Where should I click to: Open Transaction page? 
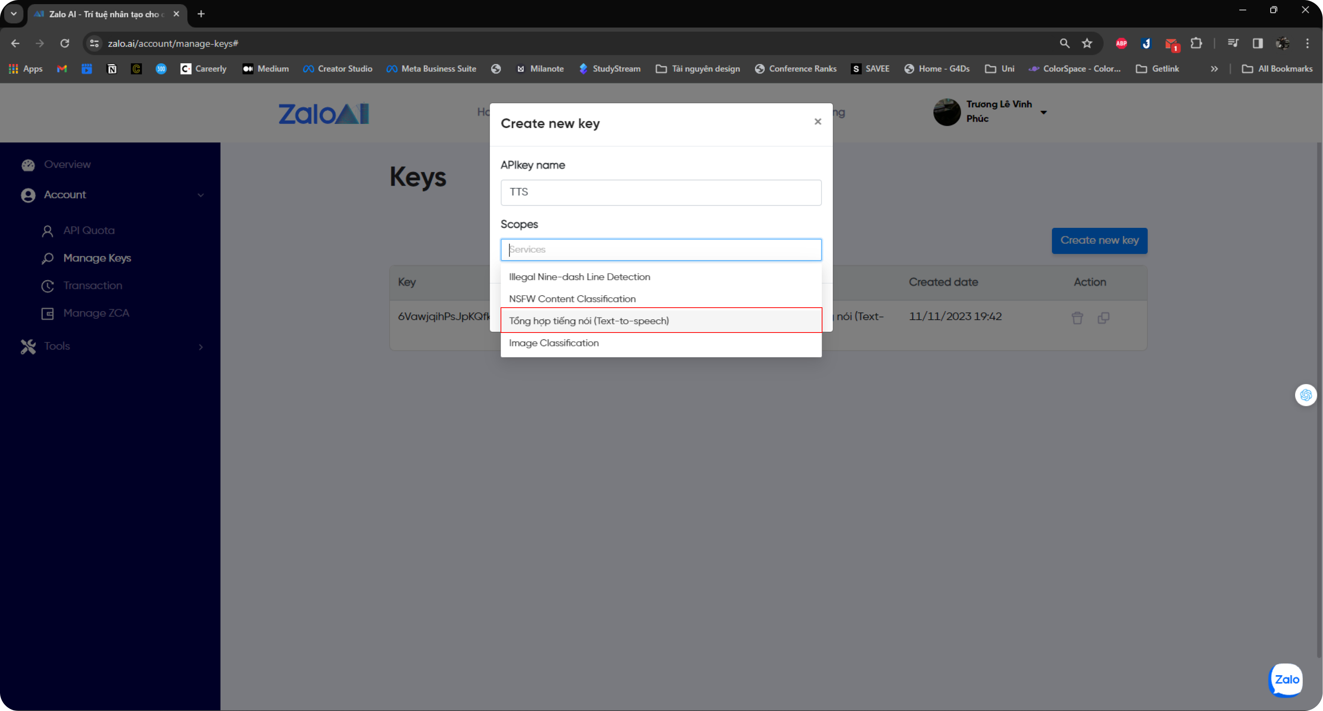point(92,286)
